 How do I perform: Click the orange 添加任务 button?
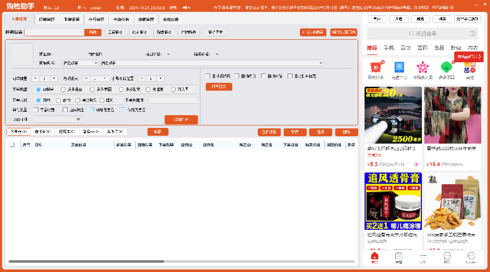[x=181, y=120]
